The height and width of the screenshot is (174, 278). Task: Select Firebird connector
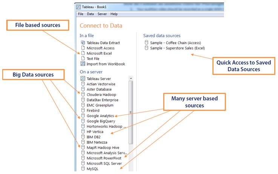pos(93,110)
